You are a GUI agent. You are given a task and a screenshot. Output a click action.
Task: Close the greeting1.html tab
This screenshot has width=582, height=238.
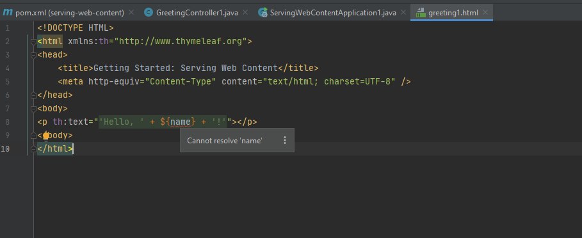click(x=485, y=13)
